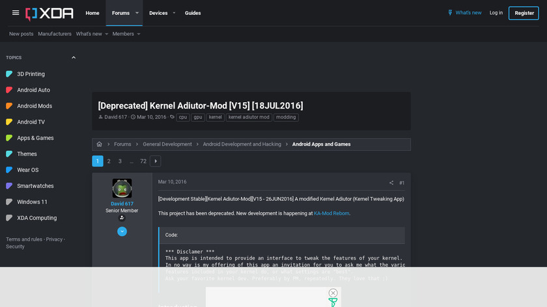Expand the What's new submenu arrow
This screenshot has width=547, height=307.
(106, 34)
